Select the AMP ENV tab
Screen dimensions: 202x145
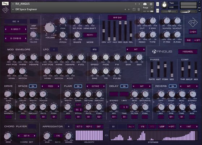(117, 18)
